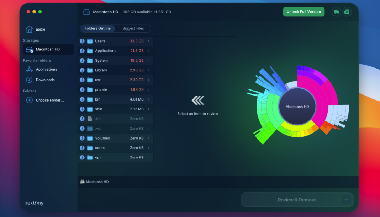Click the info icon beside the System folder
The height and width of the screenshot is (217, 380).
point(82,60)
